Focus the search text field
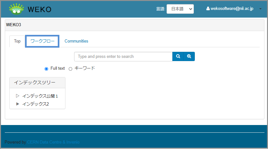 pyautogui.click(x=123, y=57)
